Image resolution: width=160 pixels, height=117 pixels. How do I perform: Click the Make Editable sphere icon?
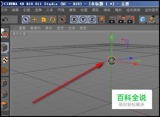5,33
